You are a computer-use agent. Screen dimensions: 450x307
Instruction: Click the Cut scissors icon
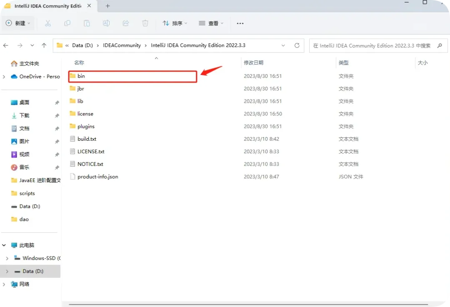(47, 23)
